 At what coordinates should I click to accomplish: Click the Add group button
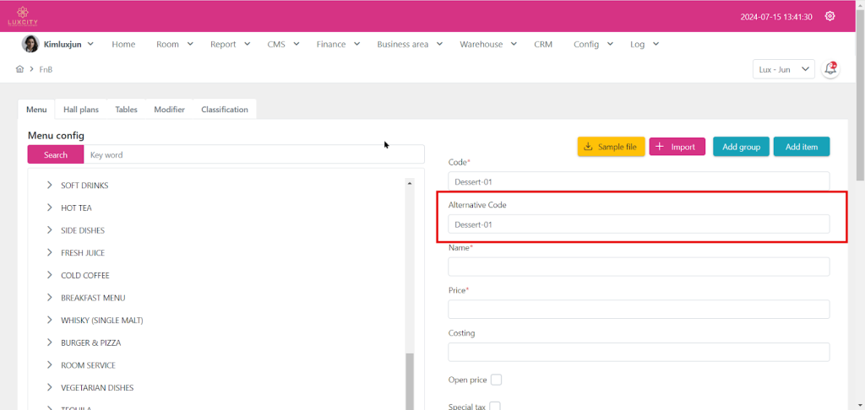tap(740, 147)
